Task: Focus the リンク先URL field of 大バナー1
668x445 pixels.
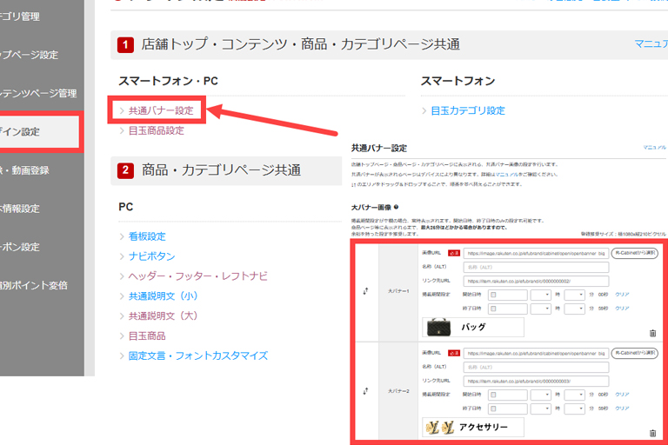Action: pyautogui.click(x=536, y=281)
